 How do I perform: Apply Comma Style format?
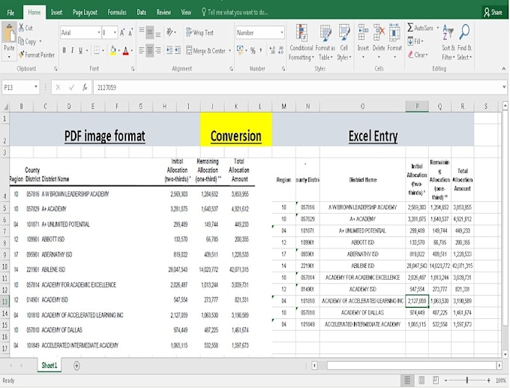pos(260,50)
